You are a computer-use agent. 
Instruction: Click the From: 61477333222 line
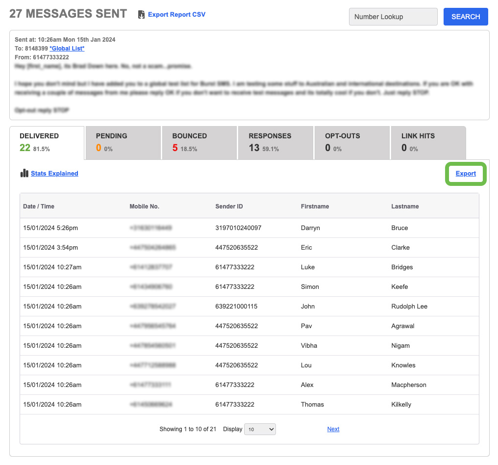click(42, 57)
